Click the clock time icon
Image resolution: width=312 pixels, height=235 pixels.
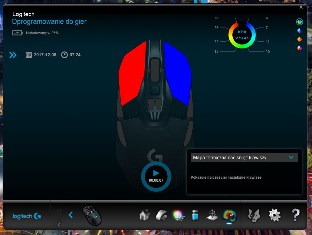[x=64, y=55]
